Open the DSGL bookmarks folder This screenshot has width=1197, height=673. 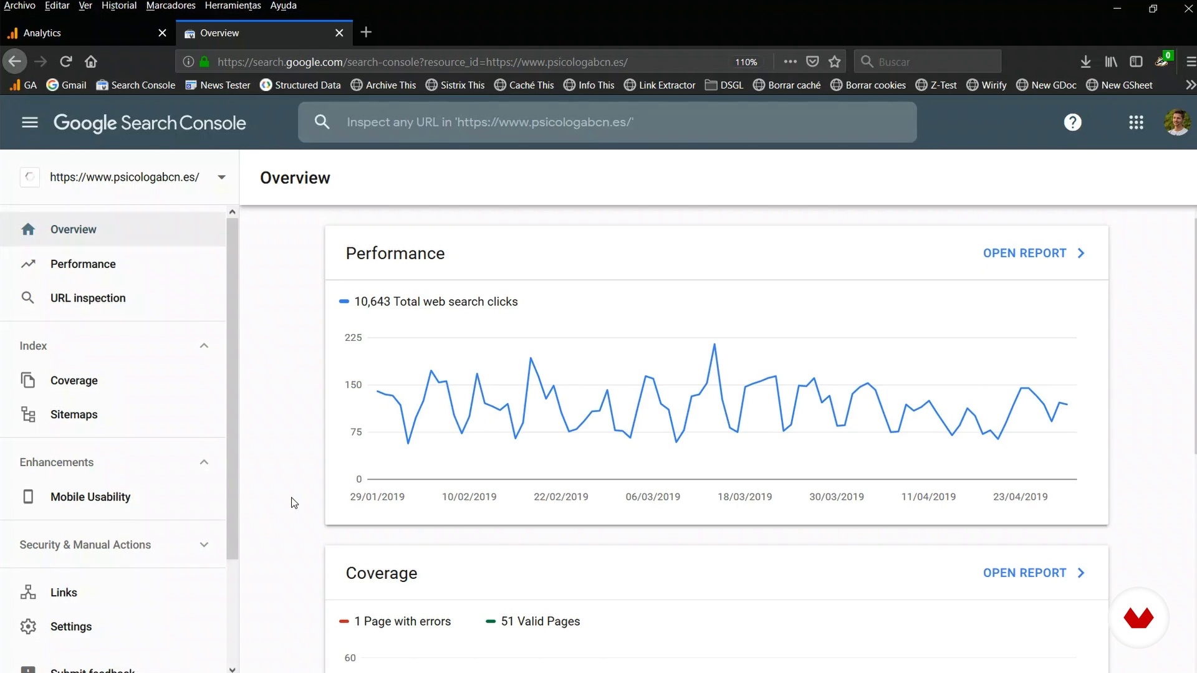[x=724, y=85]
